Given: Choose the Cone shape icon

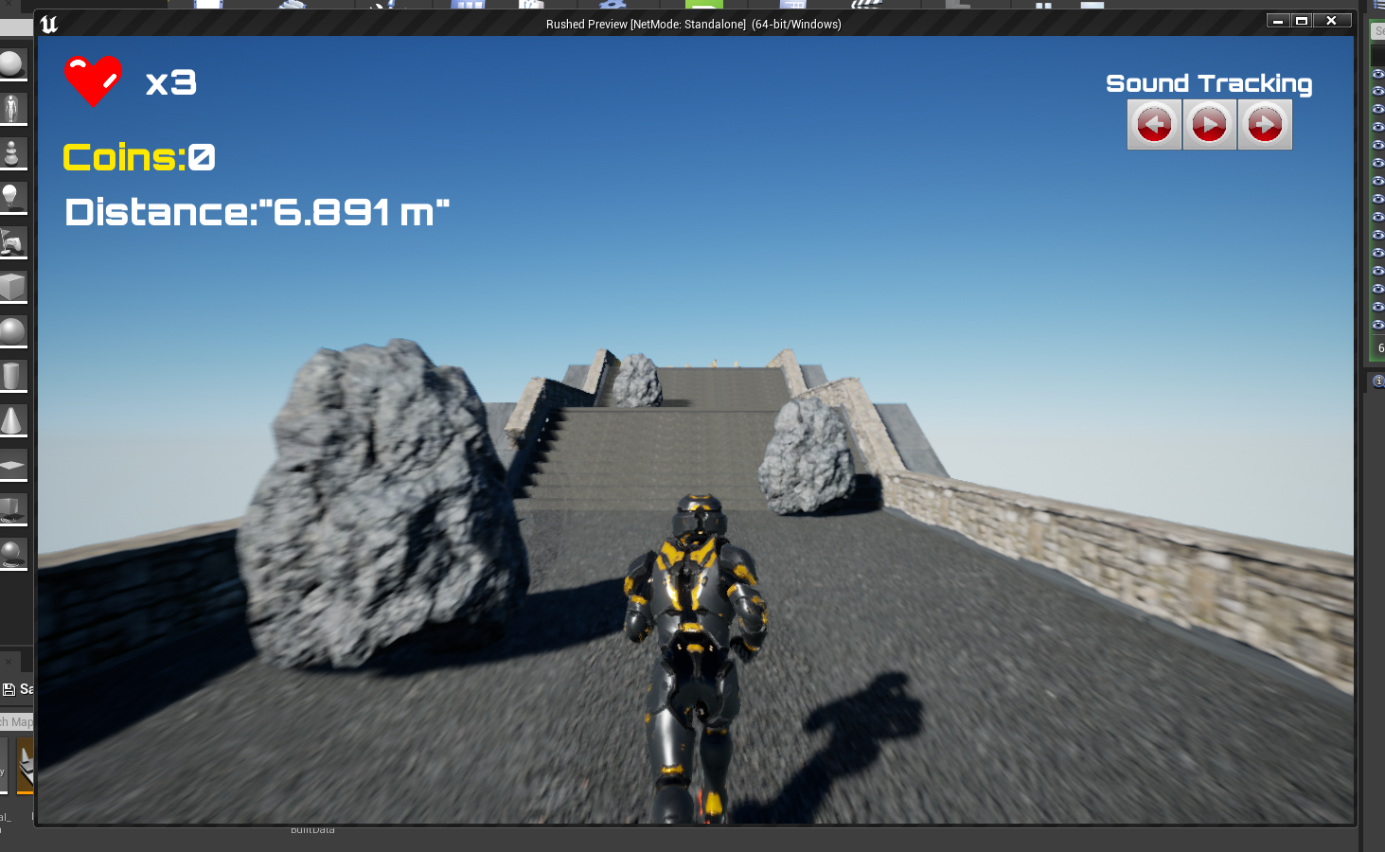Looking at the screenshot, I should tap(11, 420).
